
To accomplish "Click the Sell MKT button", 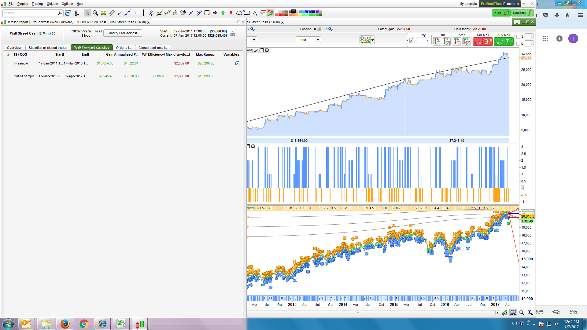I will [483, 42].
